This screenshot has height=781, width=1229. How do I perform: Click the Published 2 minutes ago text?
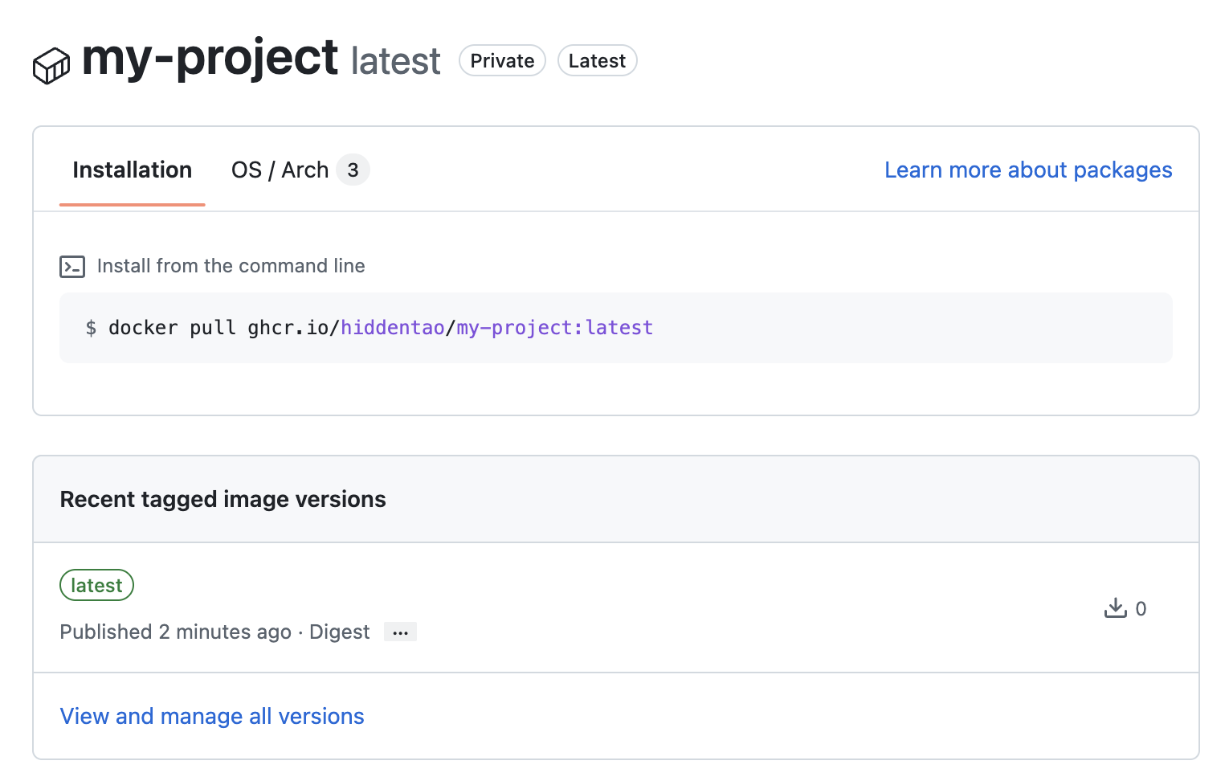coord(175,632)
